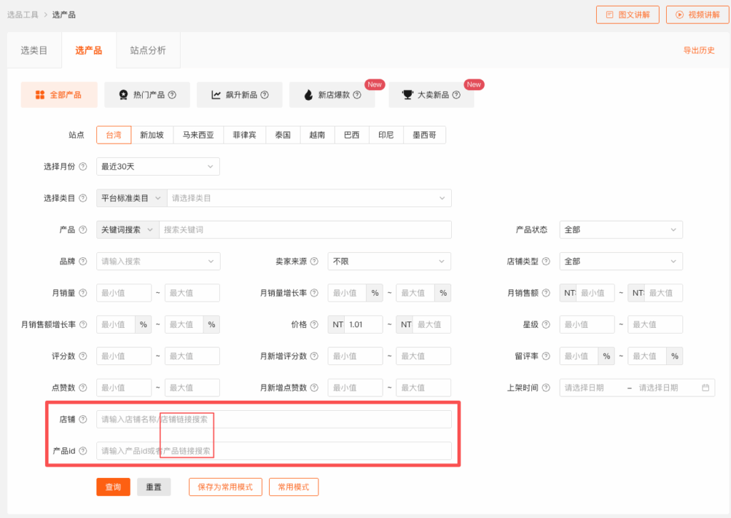
Task: Switch to 选类目 tab
Action: coord(34,51)
